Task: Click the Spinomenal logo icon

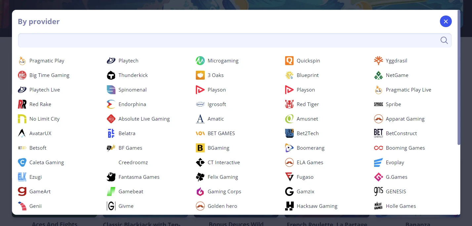Action: pos(111,90)
